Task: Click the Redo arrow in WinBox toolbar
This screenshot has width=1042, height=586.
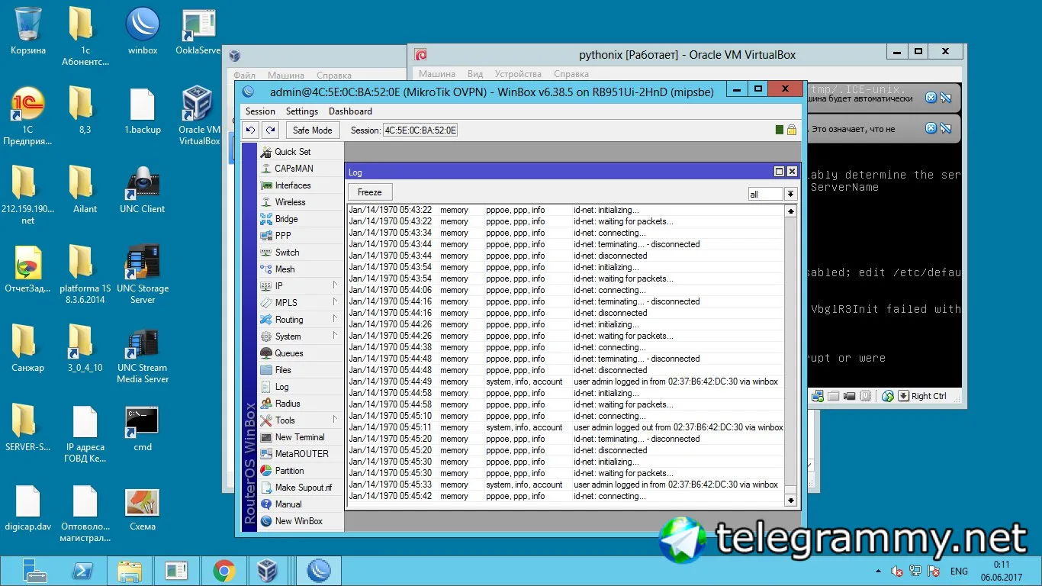Action: click(270, 130)
